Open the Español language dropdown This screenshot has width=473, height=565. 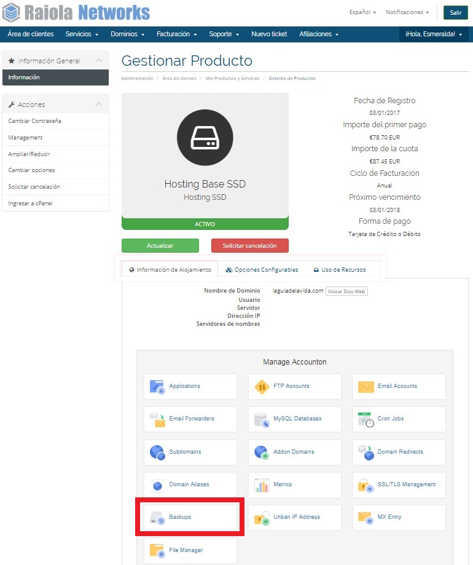tap(362, 12)
